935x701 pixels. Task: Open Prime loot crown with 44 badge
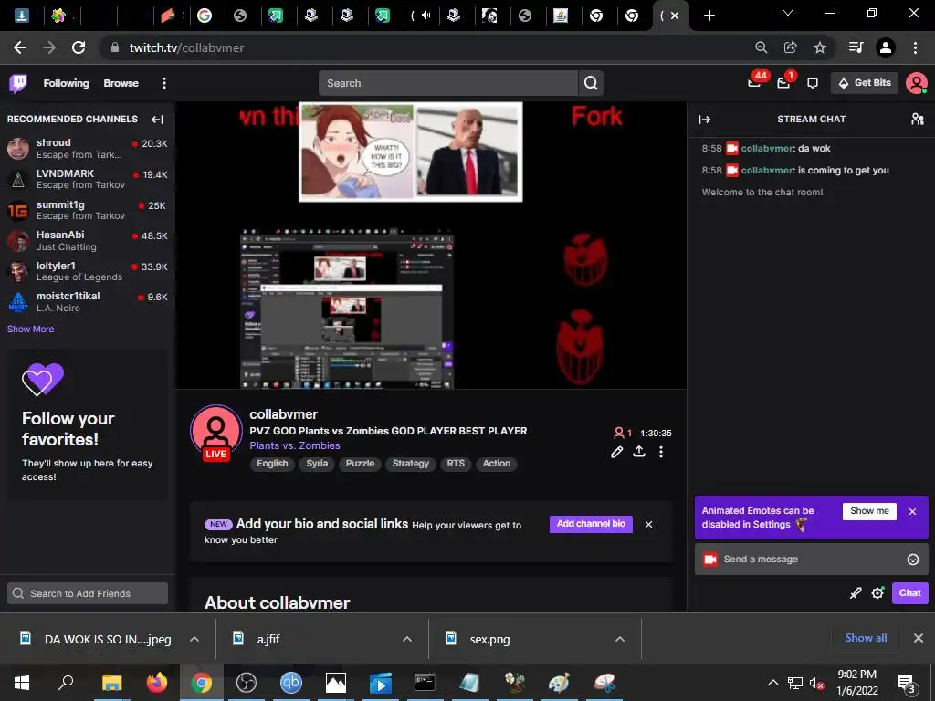click(755, 81)
